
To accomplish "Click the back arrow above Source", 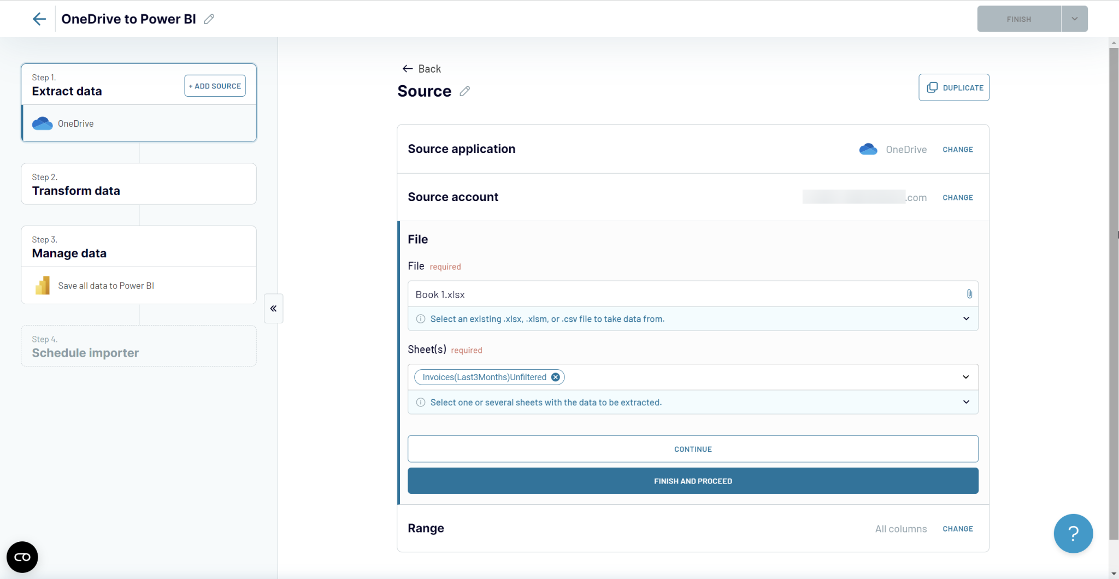I will [x=407, y=68].
